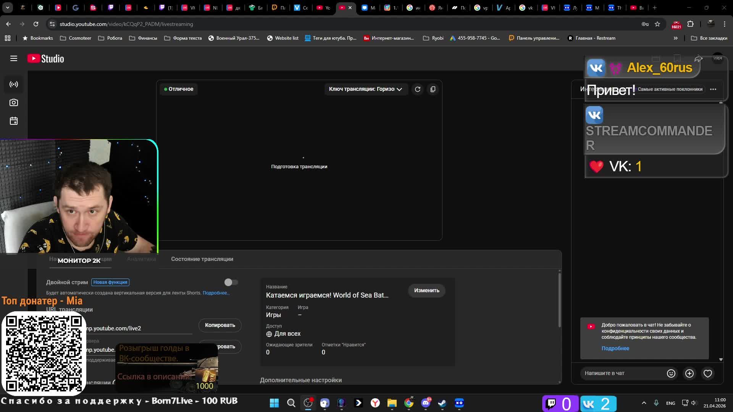Switch to Состояние трансляции tab

pyautogui.click(x=202, y=259)
